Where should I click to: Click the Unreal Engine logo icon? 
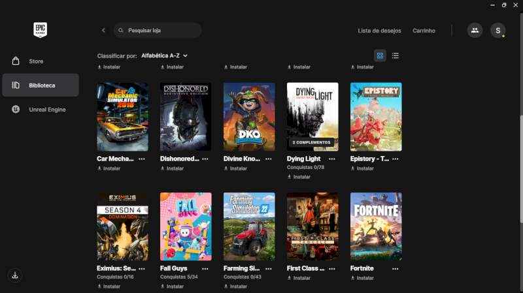[x=16, y=109]
